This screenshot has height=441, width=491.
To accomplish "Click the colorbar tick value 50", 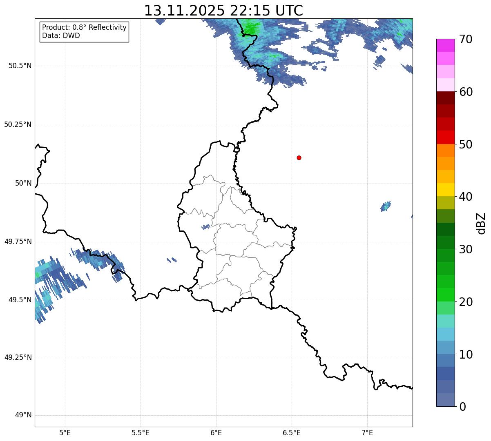I will [x=466, y=144].
